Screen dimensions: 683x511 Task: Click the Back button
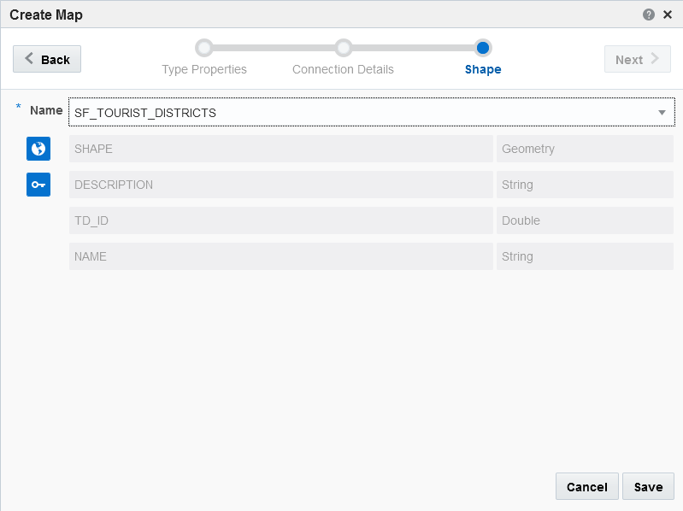47,59
